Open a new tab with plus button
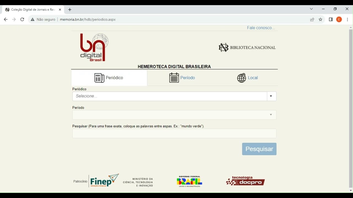Viewport: 353px width, 198px height. click(70, 10)
